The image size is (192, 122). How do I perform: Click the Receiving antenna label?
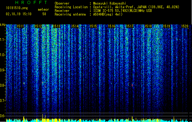point(70,14)
